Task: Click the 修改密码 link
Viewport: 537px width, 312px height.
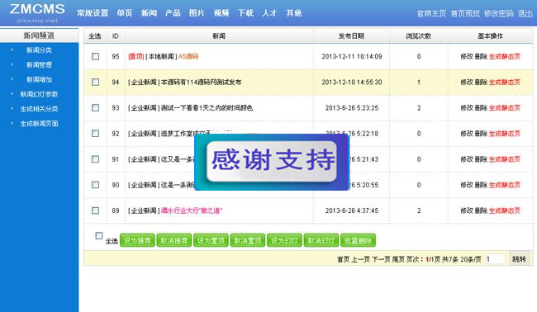Action: pyautogui.click(x=499, y=14)
